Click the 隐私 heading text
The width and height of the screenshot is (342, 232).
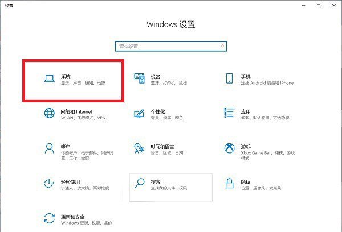pos(246,182)
